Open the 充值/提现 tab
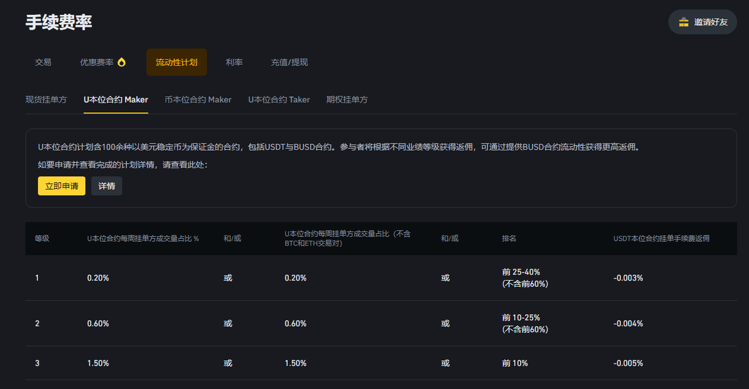 click(x=289, y=62)
